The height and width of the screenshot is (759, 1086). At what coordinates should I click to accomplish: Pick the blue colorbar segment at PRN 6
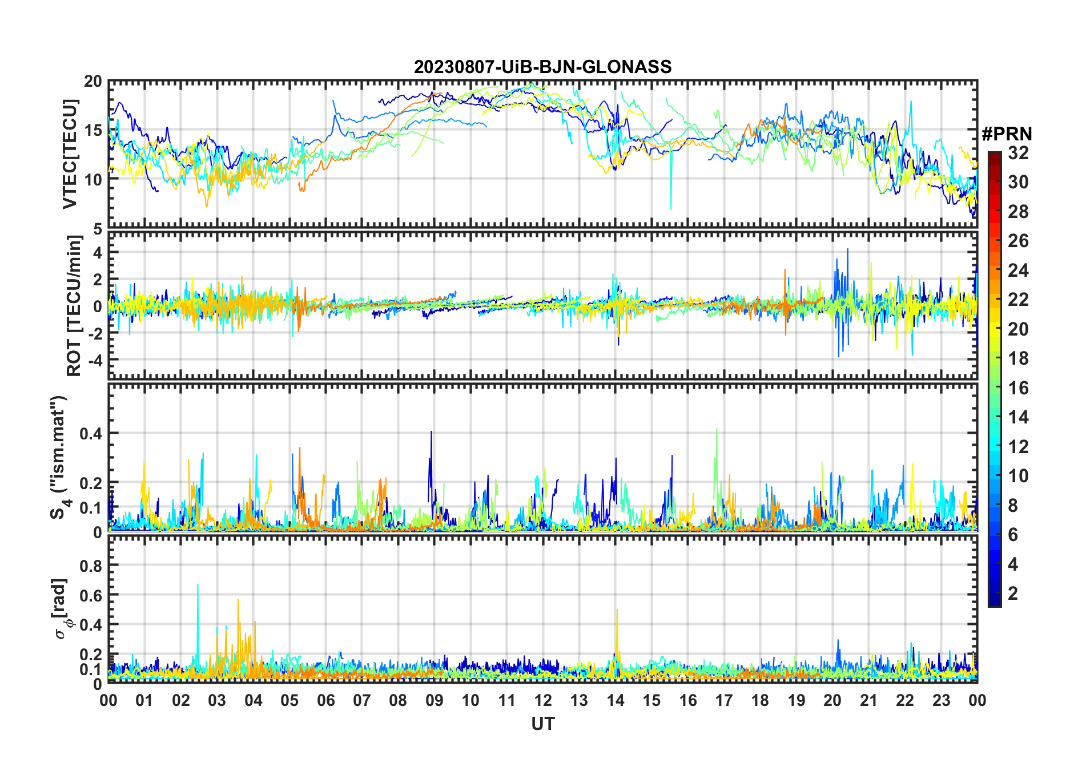995,535
